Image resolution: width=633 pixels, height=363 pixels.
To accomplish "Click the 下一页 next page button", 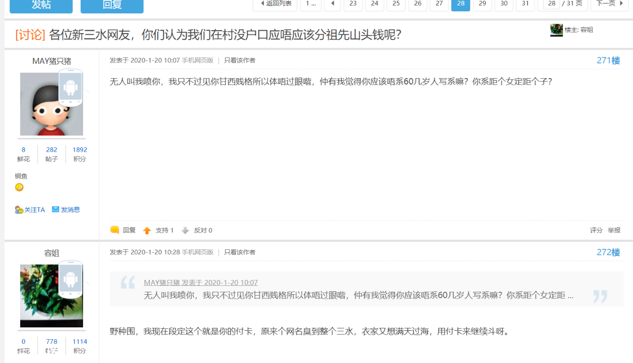I will [x=609, y=4].
